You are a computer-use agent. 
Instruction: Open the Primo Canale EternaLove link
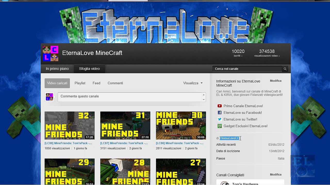click(243, 106)
